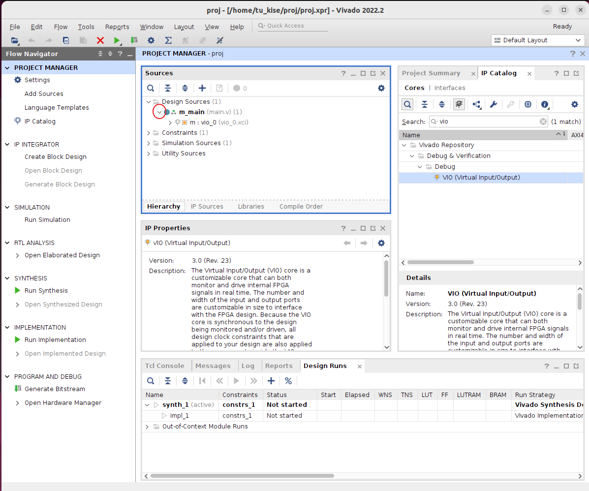Toggle the Sources panel search icon

tap(151, 88)
